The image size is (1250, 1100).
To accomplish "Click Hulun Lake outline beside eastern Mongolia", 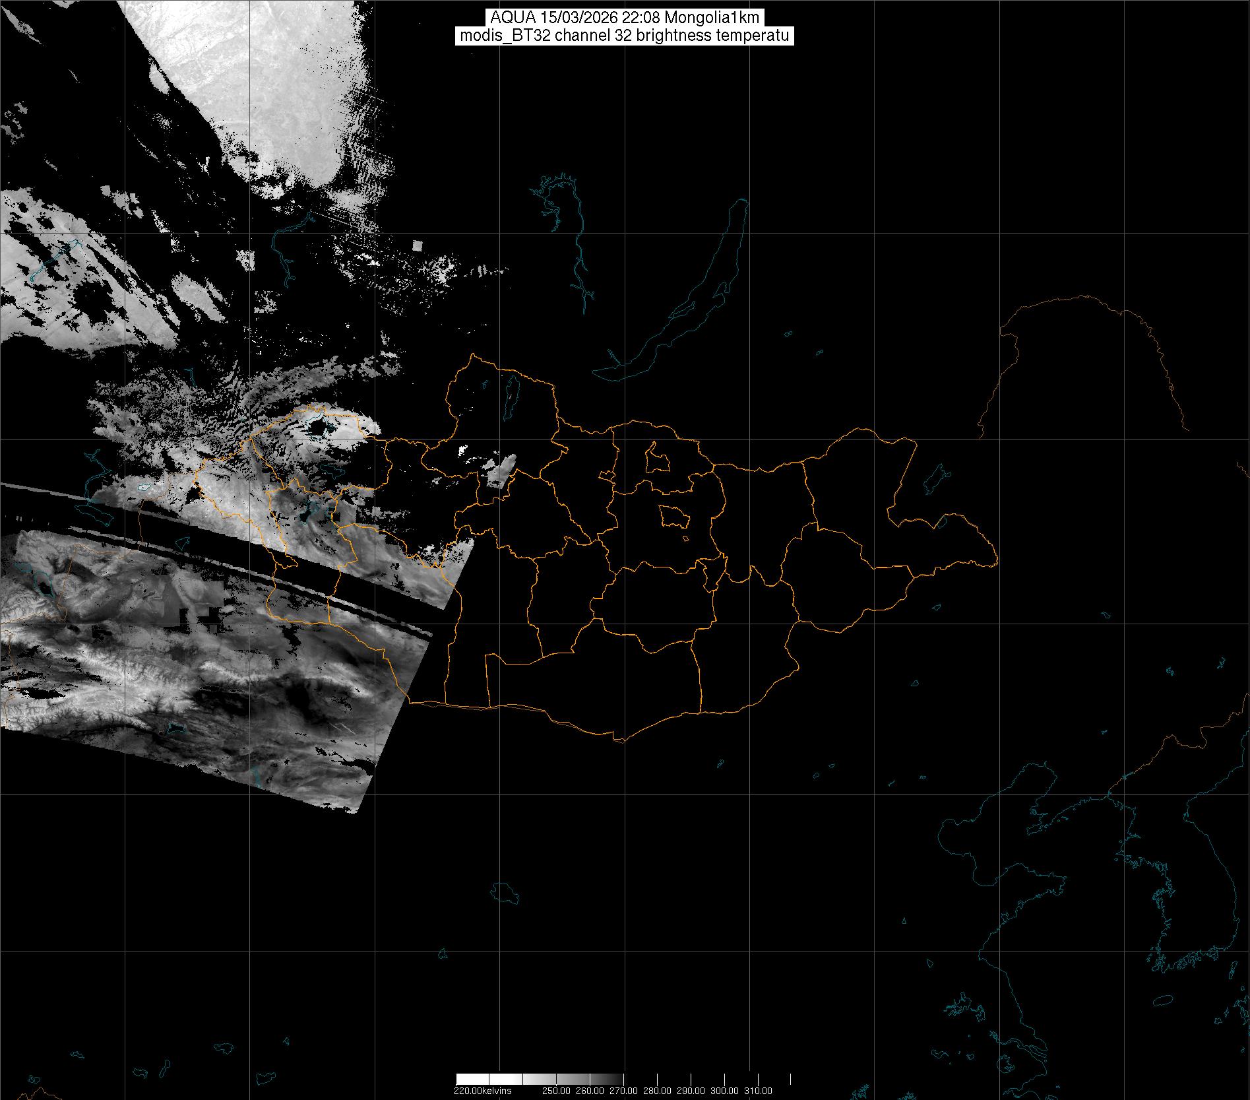I will tap(935, 479).
